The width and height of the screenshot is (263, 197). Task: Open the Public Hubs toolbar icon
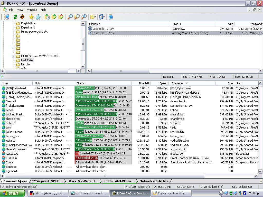pos(7,17)
